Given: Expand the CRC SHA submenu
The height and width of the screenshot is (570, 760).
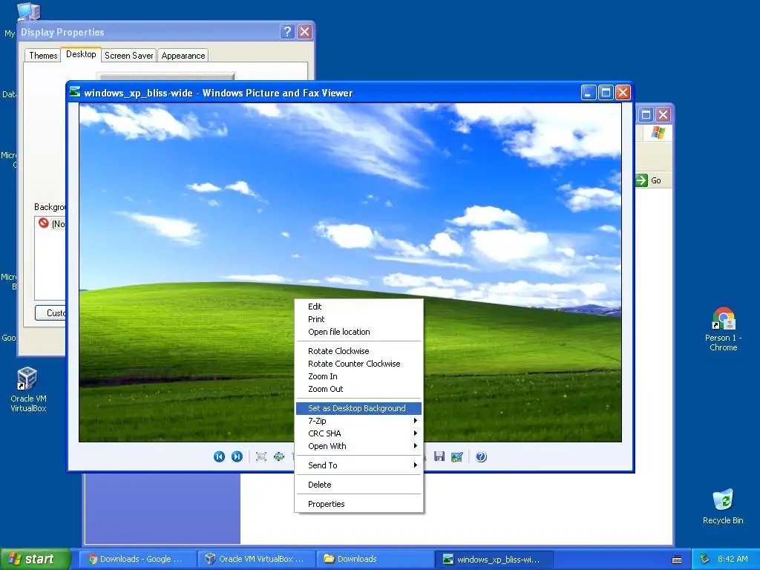Looking at the screenshot, I should click(x=358, y=433).
